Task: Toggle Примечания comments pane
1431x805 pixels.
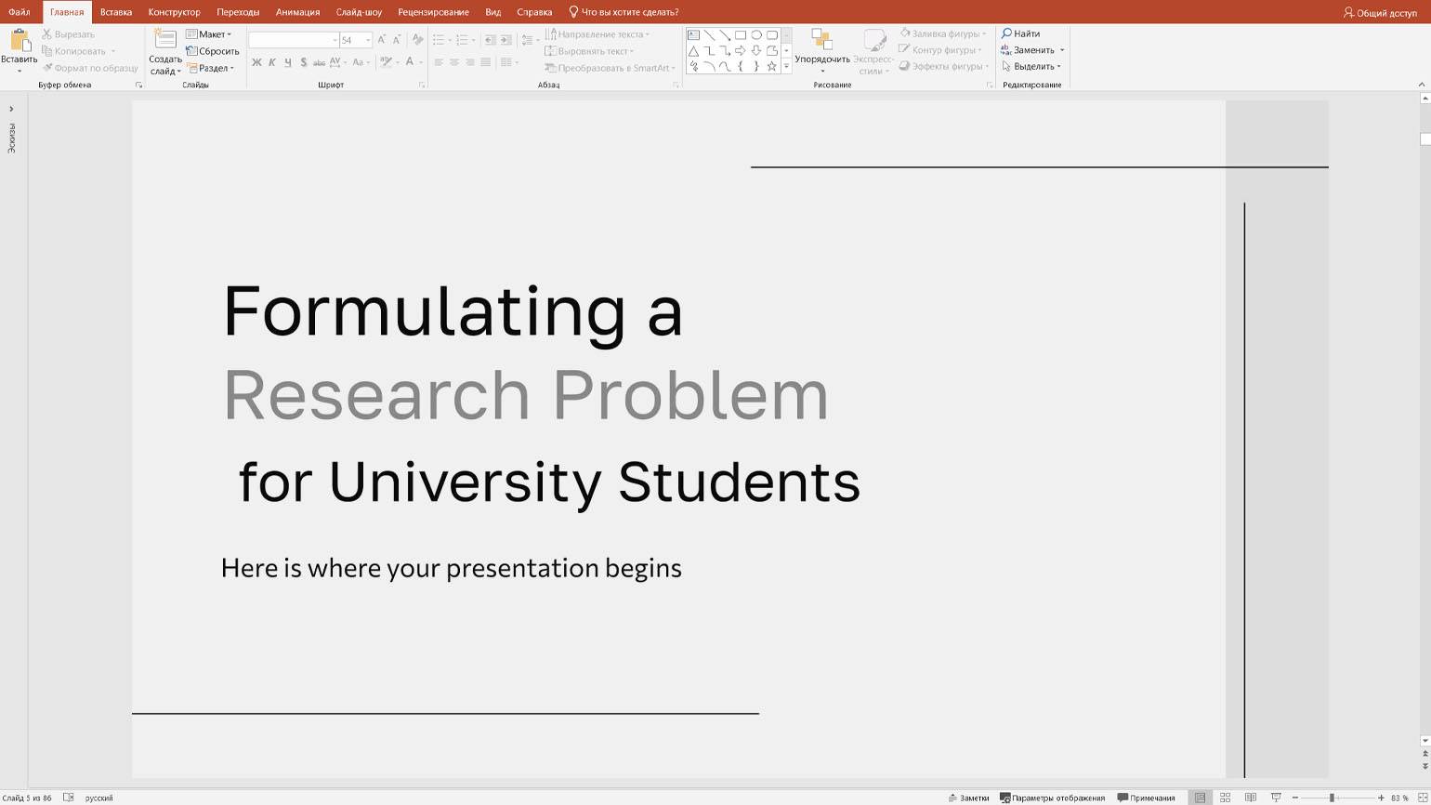Action: click(x=1147, y=798)
